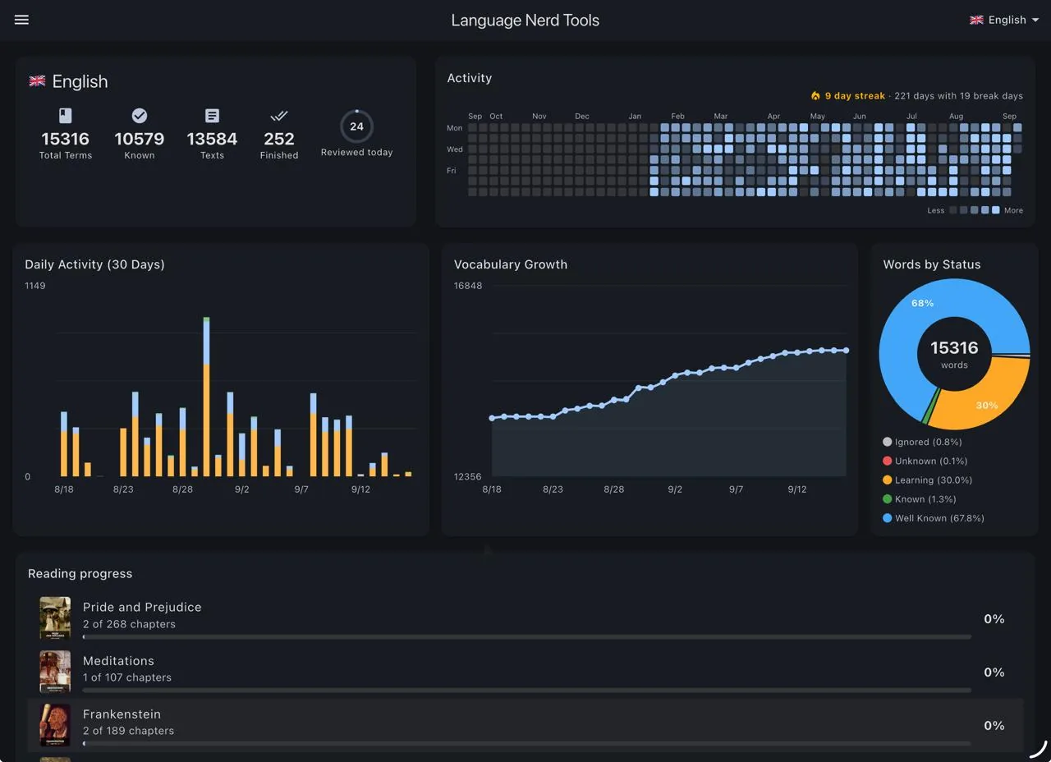Viewport: 1051px width, 762px height.
Task: Toggle the Learning legend entry
Action: pos(927,480)
